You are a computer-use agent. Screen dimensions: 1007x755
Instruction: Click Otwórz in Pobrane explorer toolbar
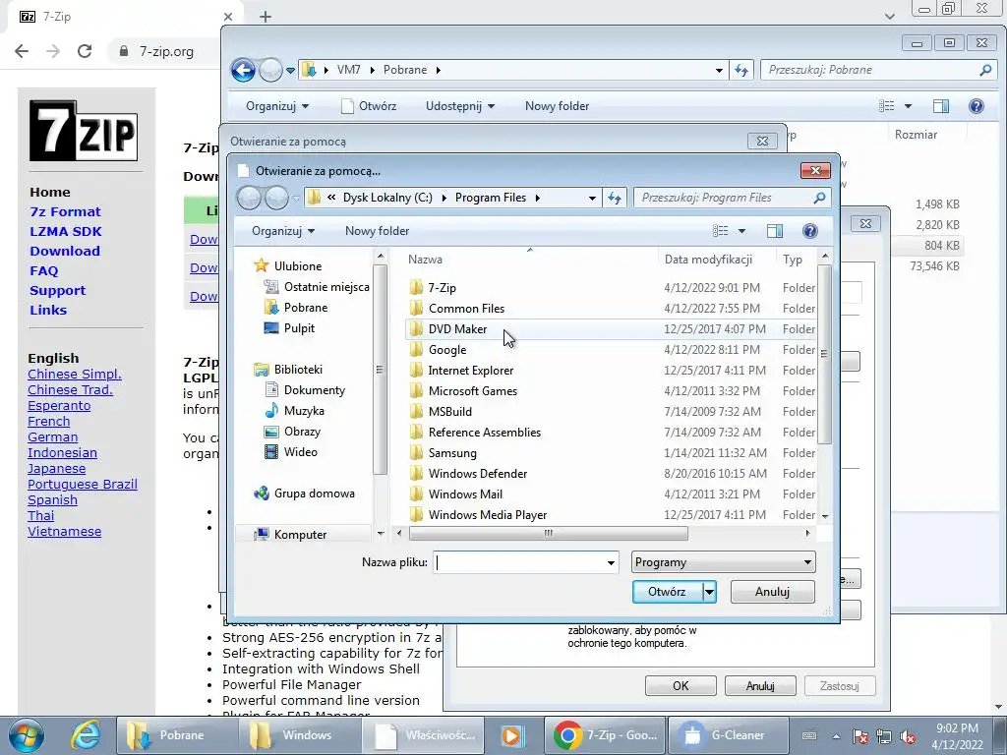pos(369,106)
